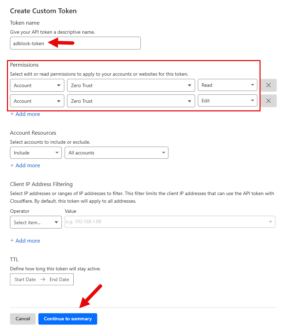Screen dimensions: 288x329
Task: Click Add more under Account Resources
Action: [25, 166]
